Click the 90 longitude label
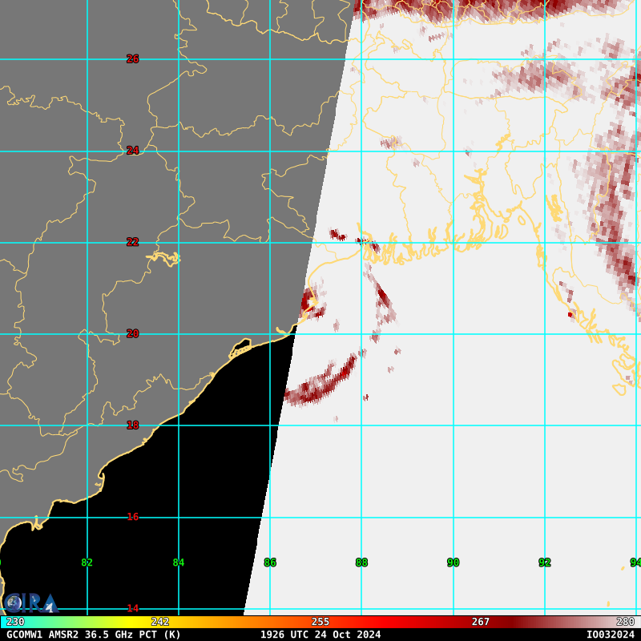 pyautogui.click(x=453, y=562)
